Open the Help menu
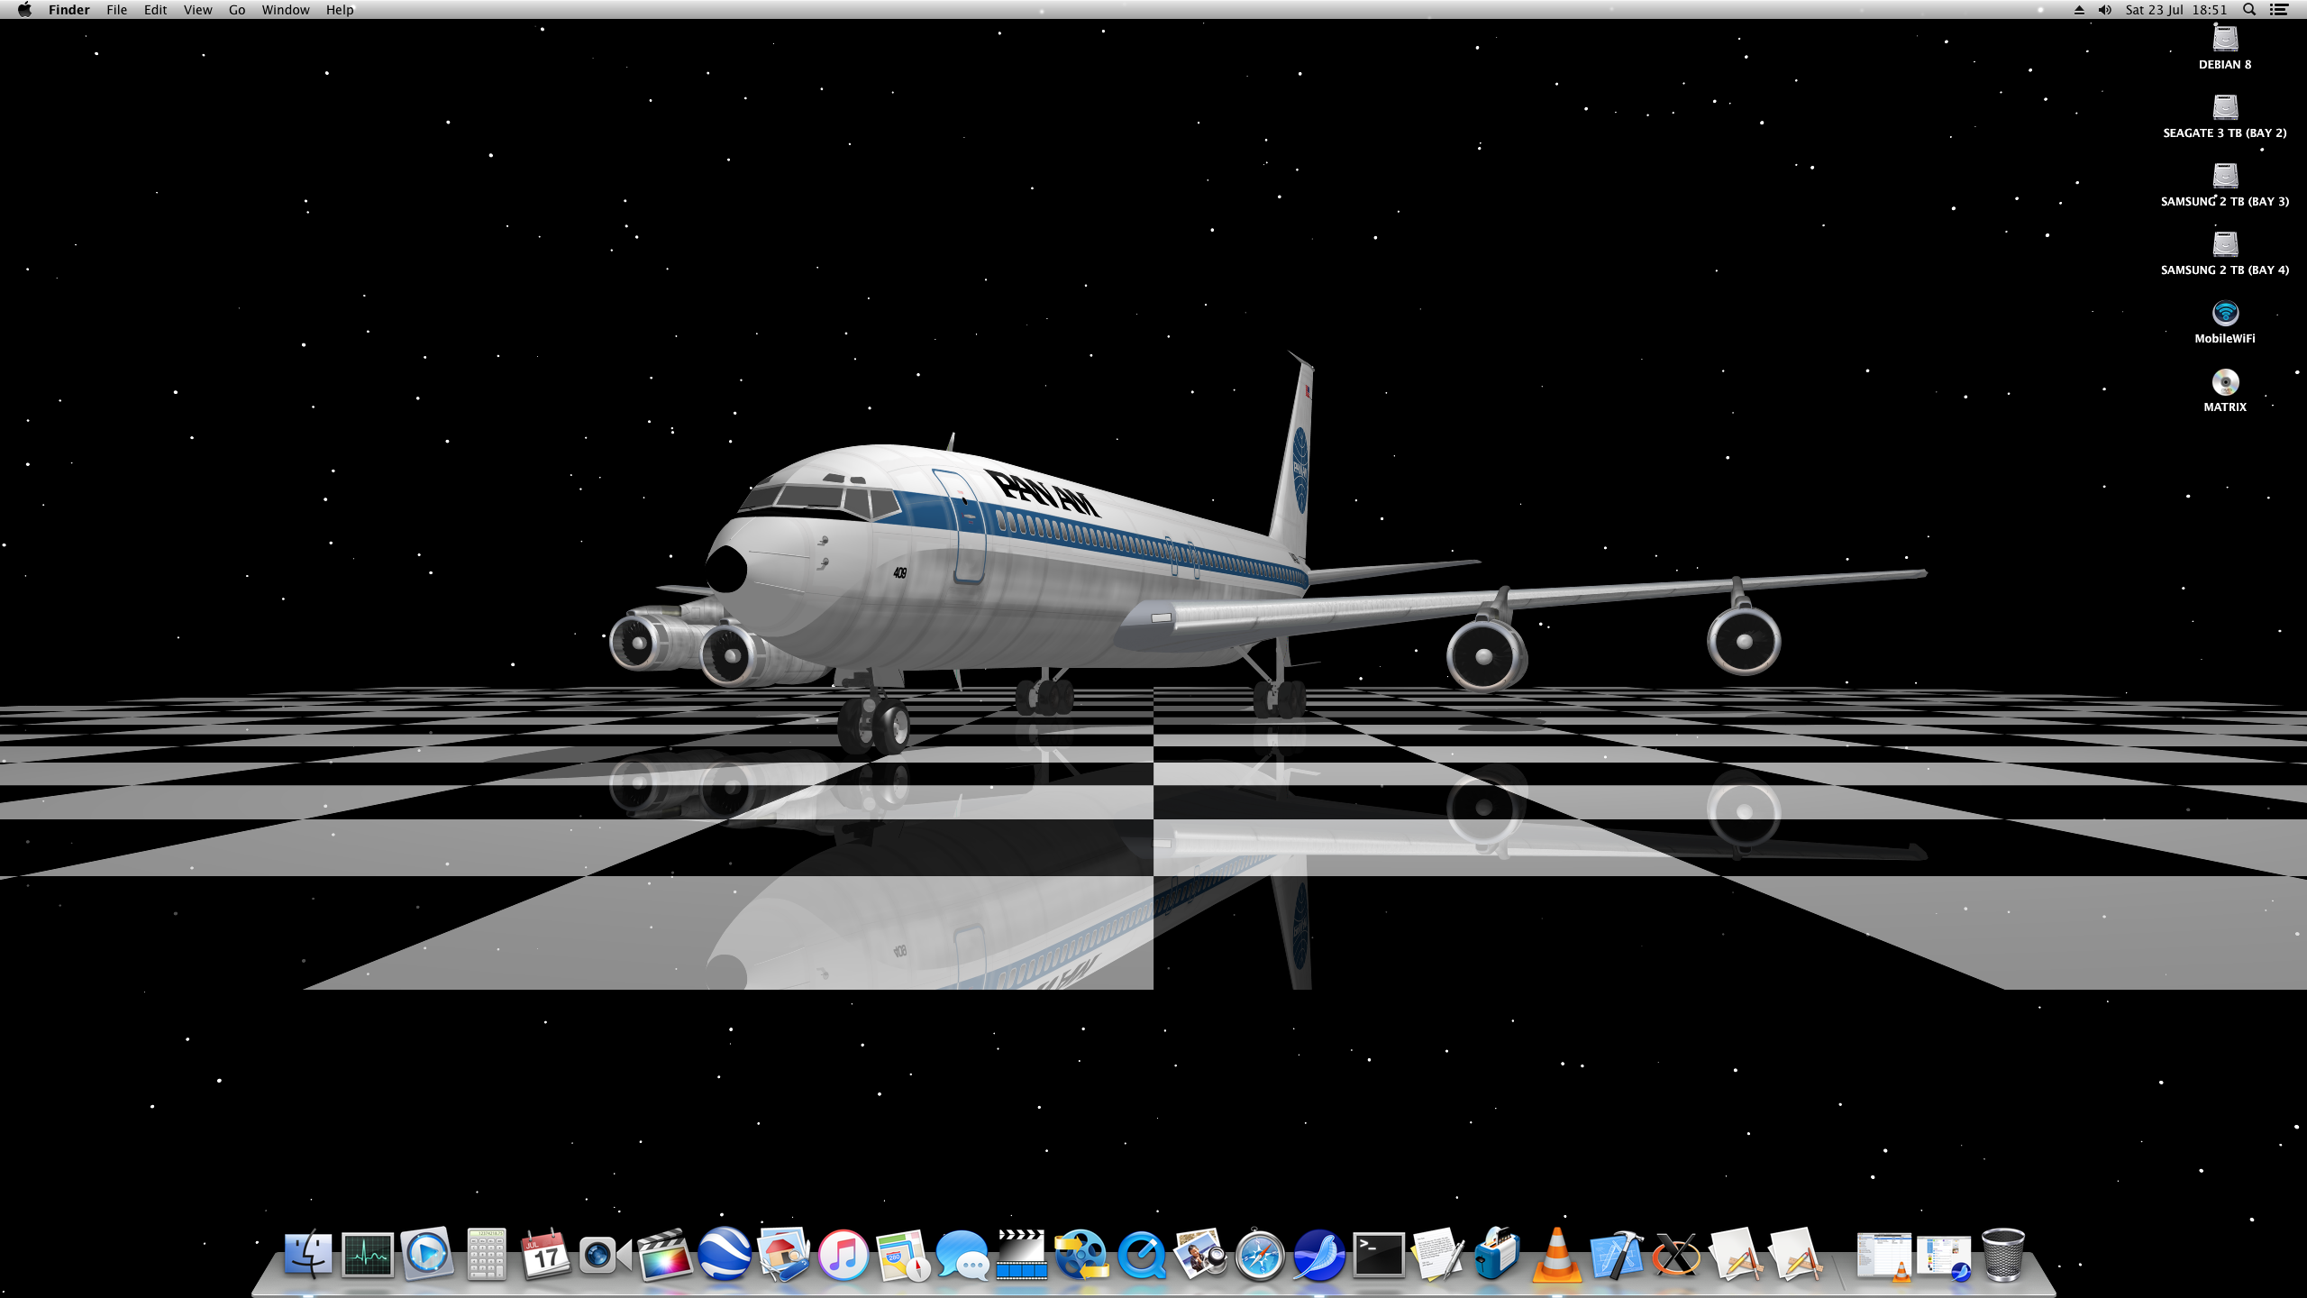2307x1298 pixels. (x=340, y=10)
